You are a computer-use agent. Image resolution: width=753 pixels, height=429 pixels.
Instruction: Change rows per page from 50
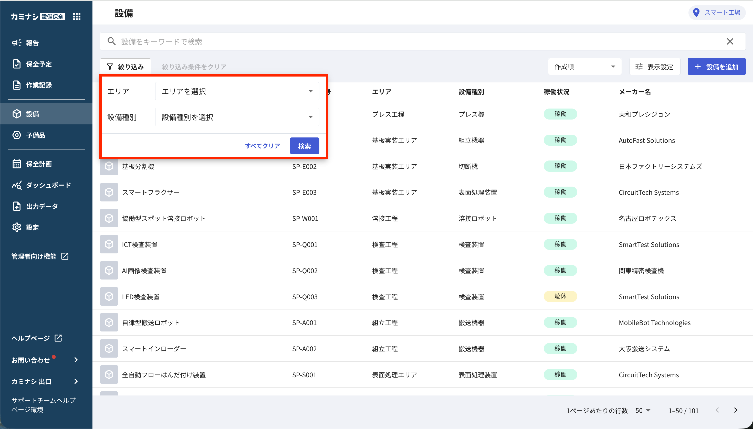click(x=643, y=410)
